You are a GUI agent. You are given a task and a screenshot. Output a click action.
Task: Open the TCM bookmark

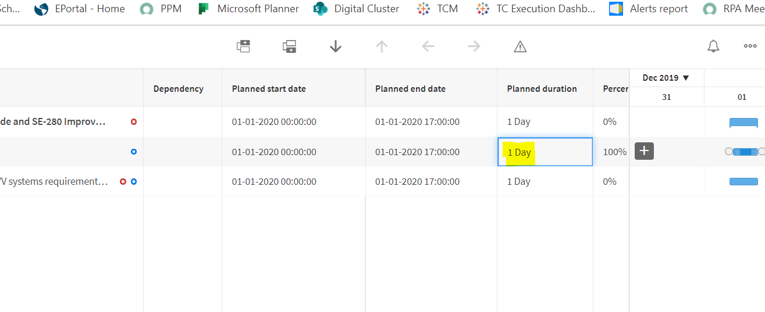pyautogui.click(x=437, y=9)
